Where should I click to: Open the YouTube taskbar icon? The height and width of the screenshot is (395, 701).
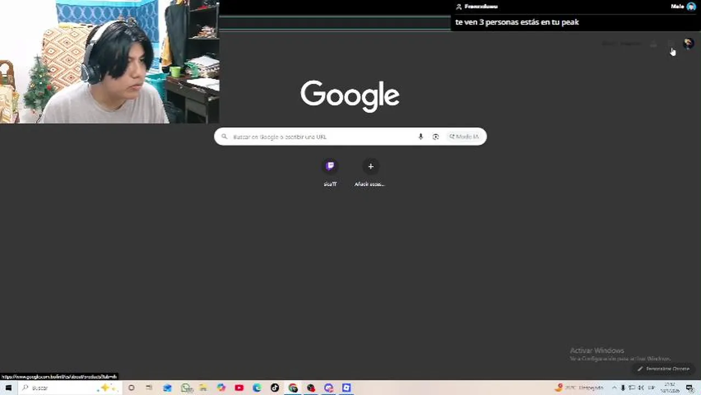tap(239, 388)
